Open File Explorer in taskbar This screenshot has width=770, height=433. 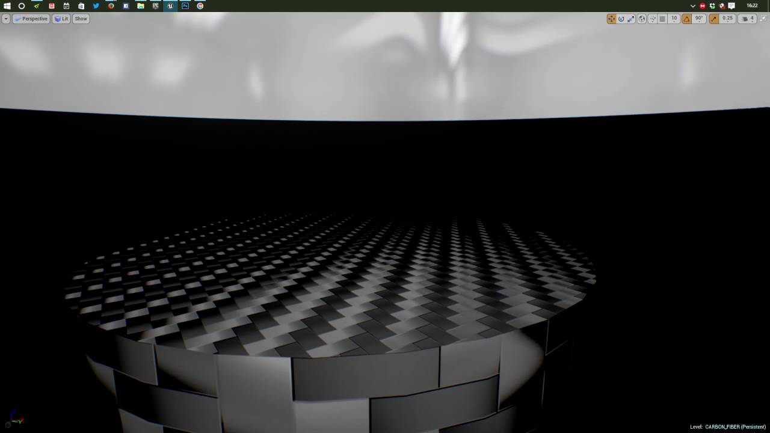click(141, 6)
